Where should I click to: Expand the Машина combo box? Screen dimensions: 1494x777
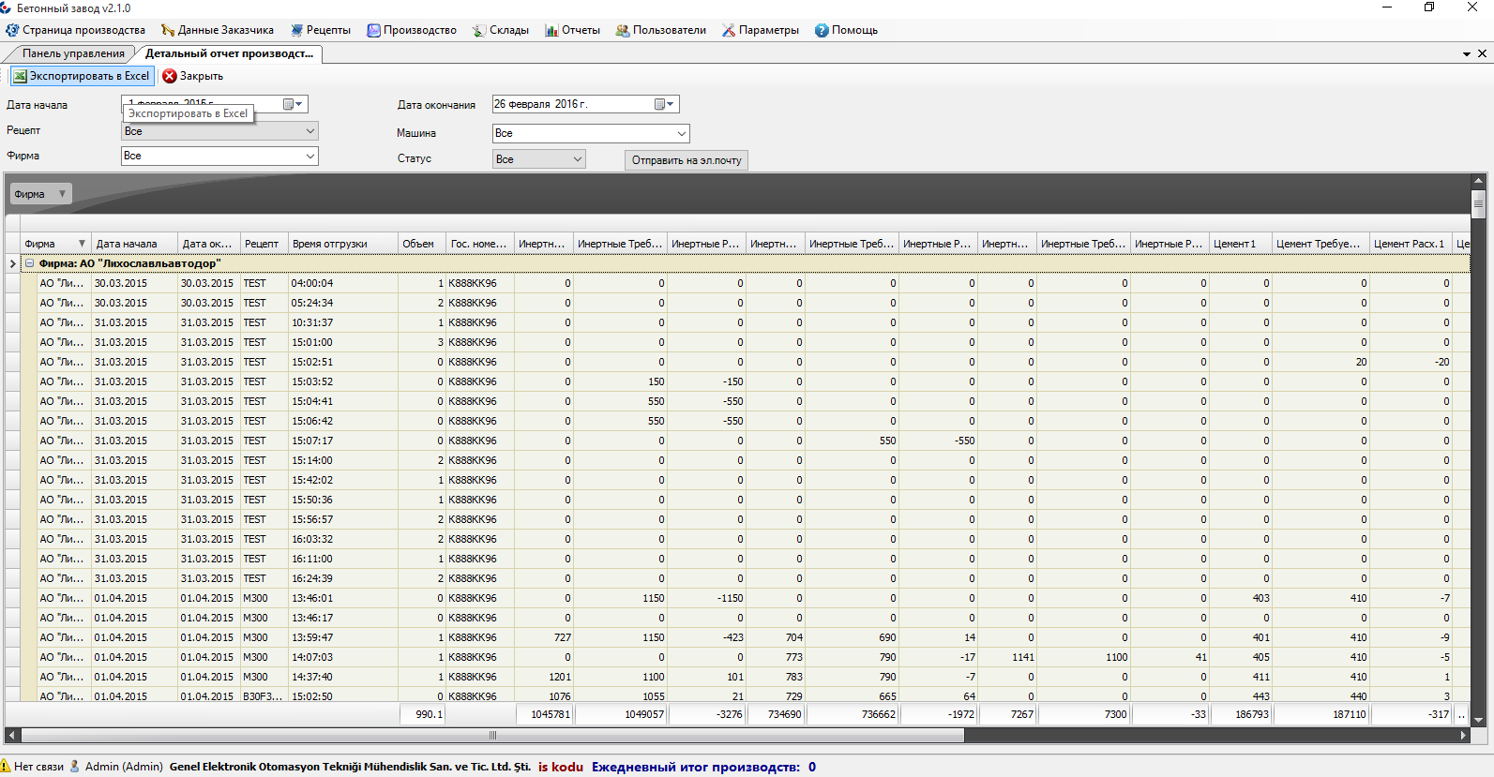click(x=681, y=134)
